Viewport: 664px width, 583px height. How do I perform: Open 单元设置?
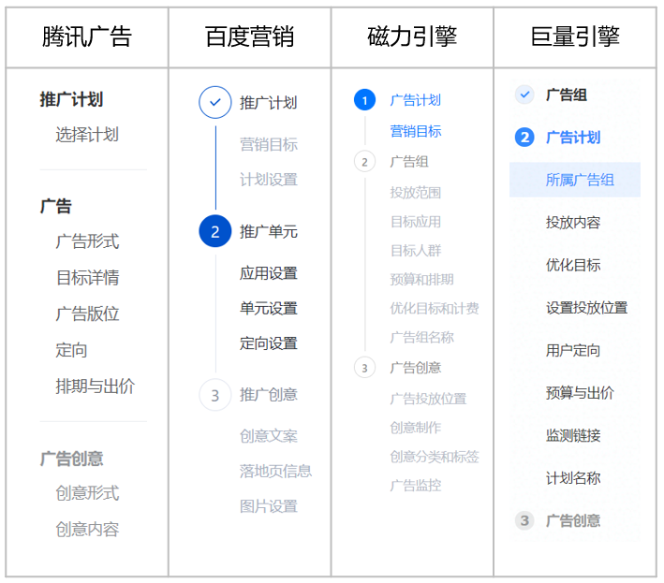click(x=269, y=309)
